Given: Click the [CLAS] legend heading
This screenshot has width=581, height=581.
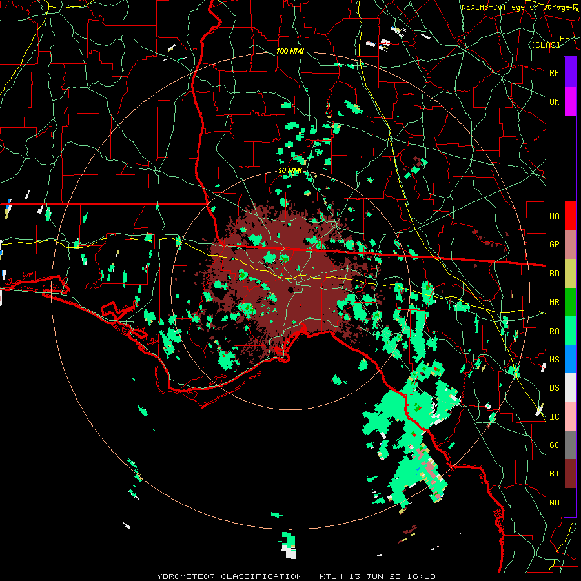Looking at the screenshot, I should [545, 45].
